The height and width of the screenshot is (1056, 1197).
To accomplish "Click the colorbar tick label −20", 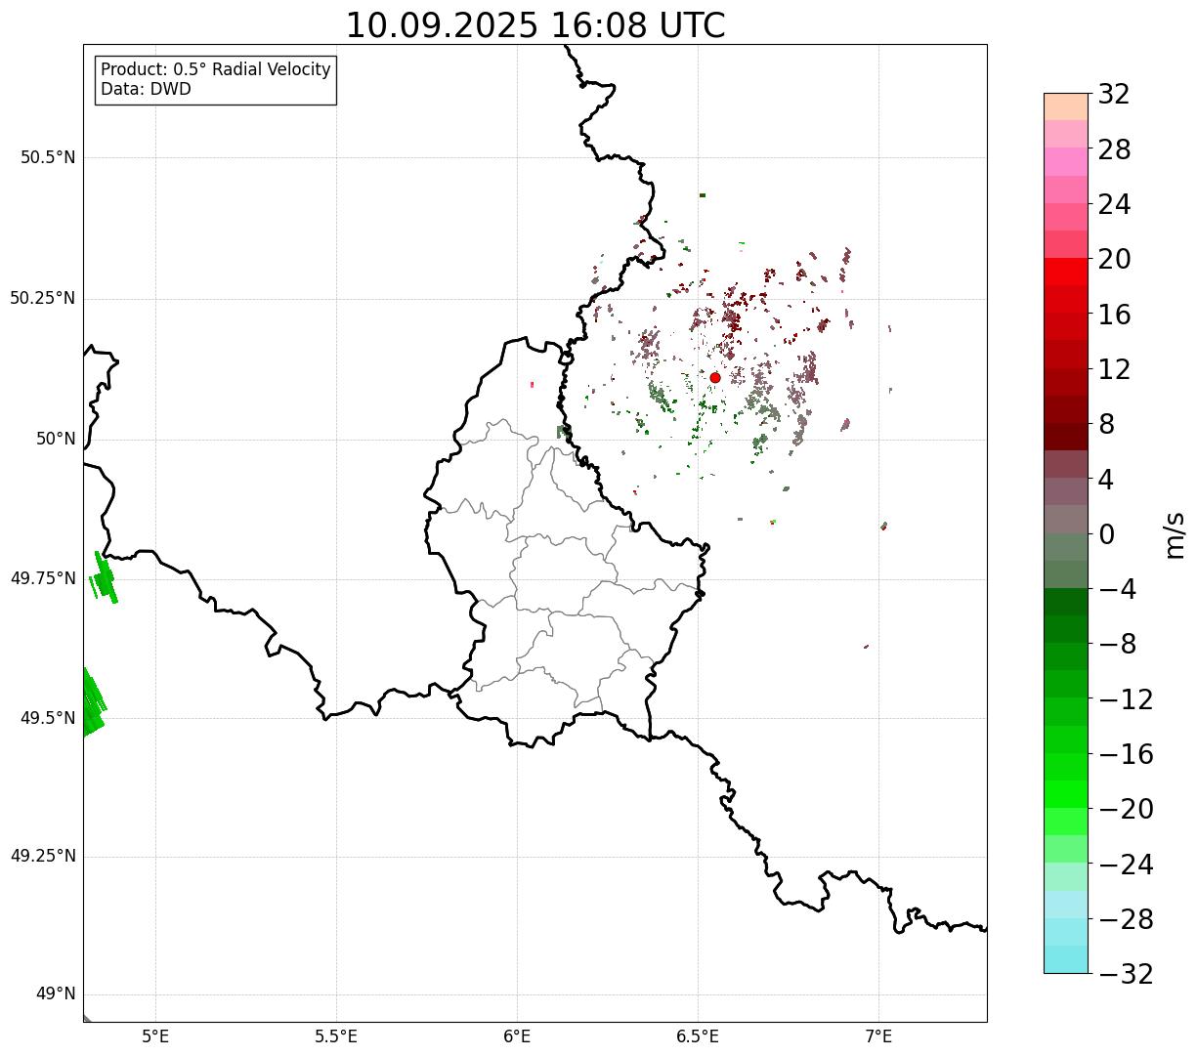I will 1126,809.
